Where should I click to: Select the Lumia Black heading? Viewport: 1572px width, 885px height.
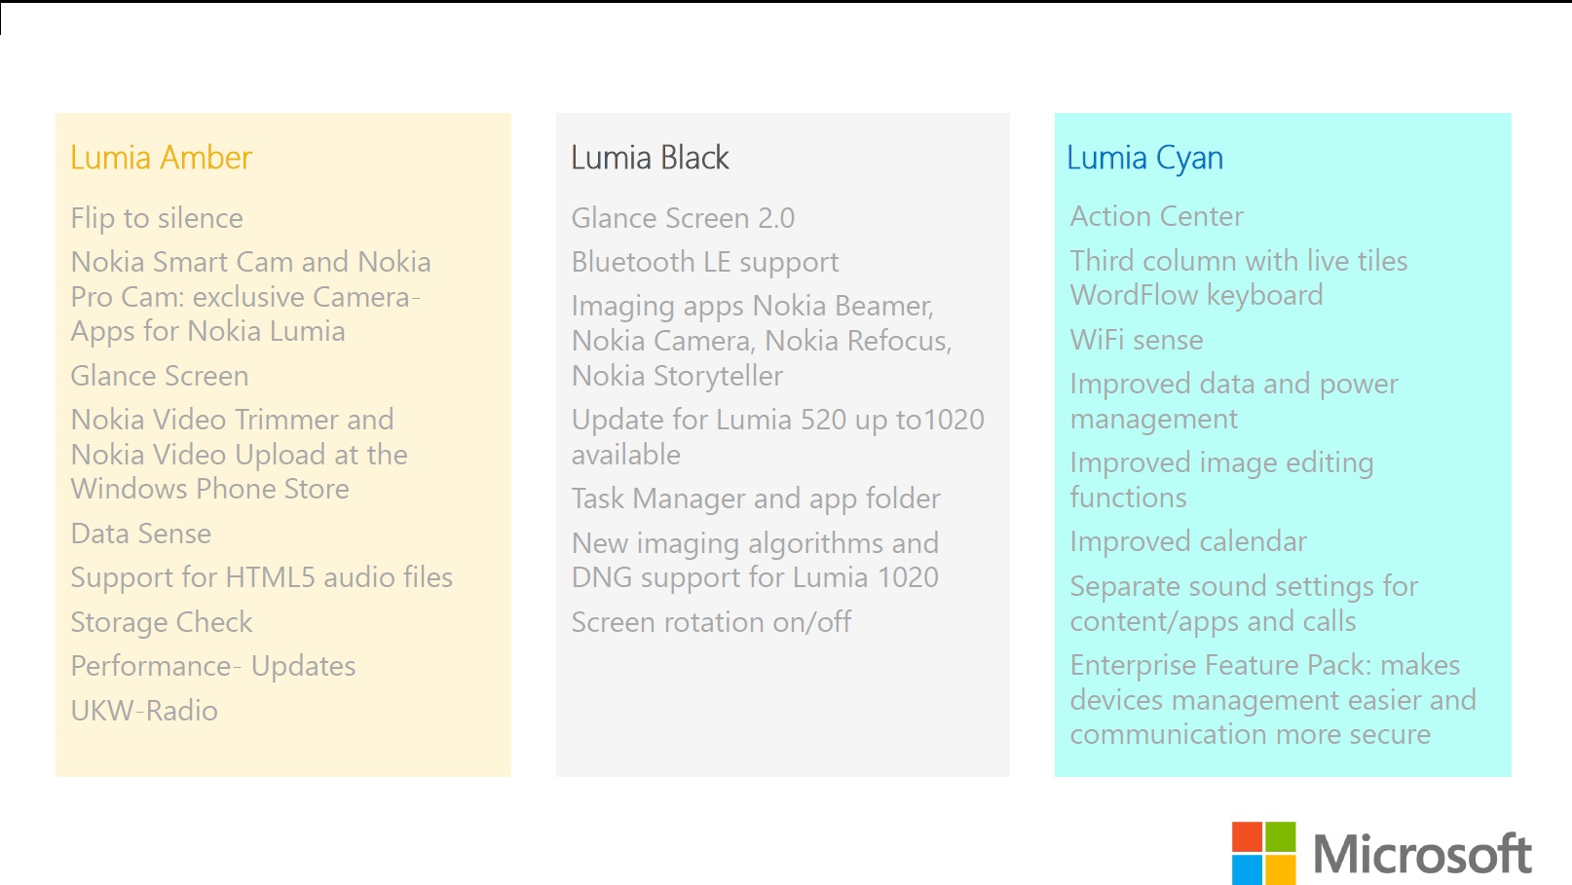point(650,158)
